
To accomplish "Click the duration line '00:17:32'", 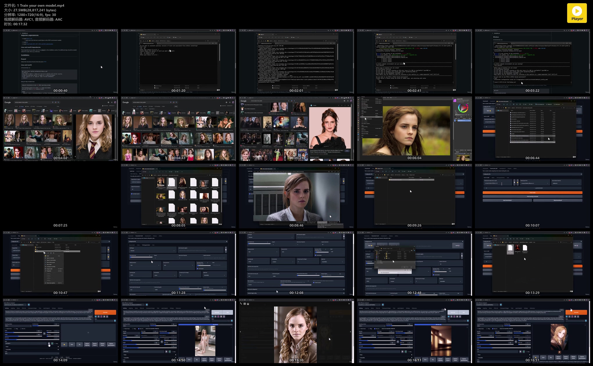I will click(x=16, y=24).
